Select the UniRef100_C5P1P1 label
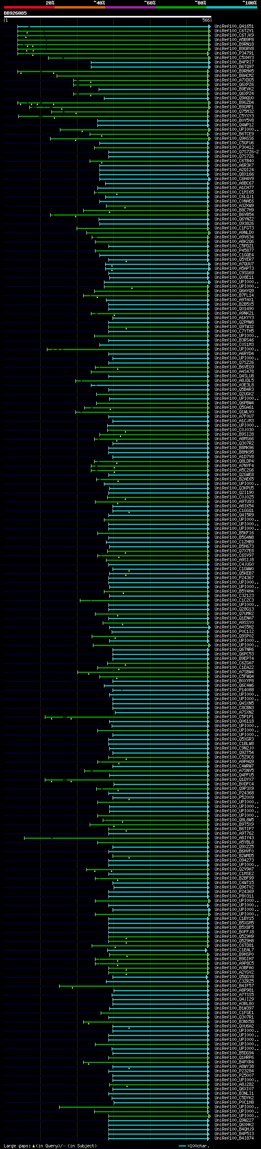Viewport: 261px width, 1149px height. 234,716
